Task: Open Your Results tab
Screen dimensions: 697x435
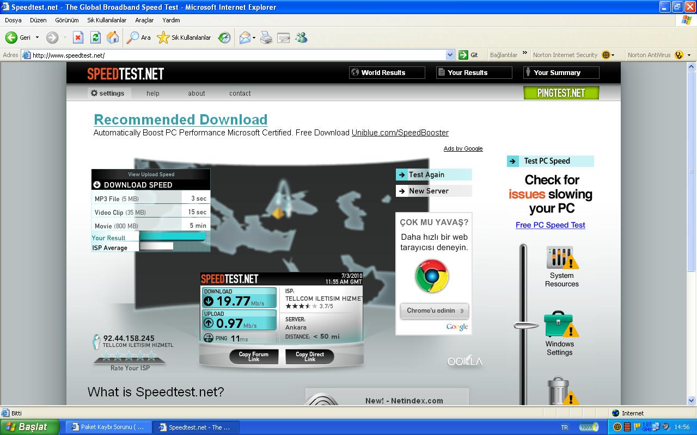Action: pyautogui.click(x=474, y=72)
